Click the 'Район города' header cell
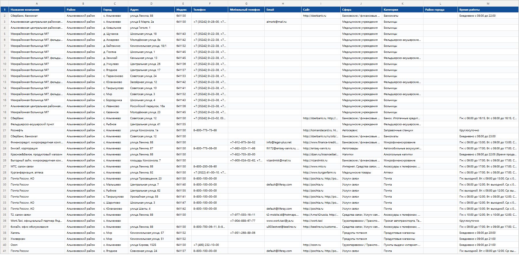Viewport: 519px width, 259px height. coord(440,10)
